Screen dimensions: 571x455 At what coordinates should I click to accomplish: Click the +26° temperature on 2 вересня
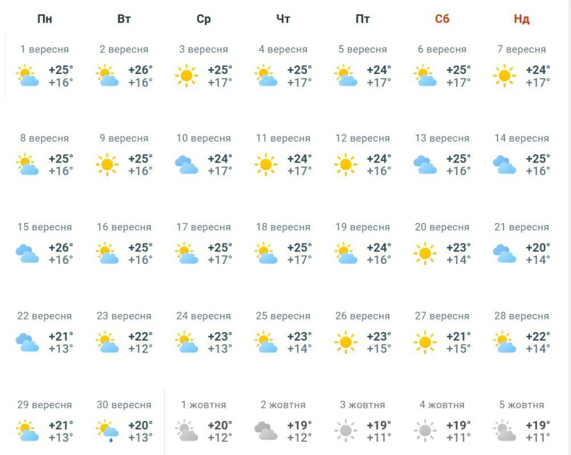(140, 70)
